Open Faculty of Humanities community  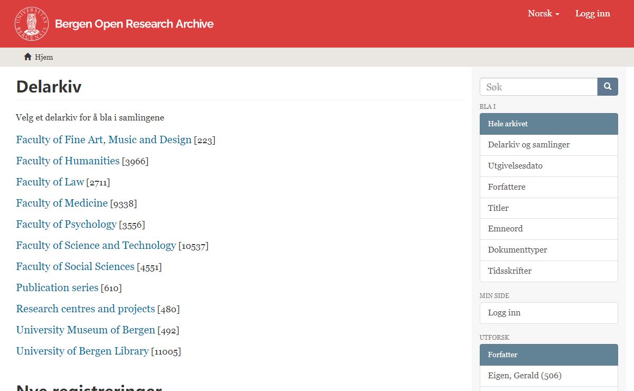click(x=68, y=161)
